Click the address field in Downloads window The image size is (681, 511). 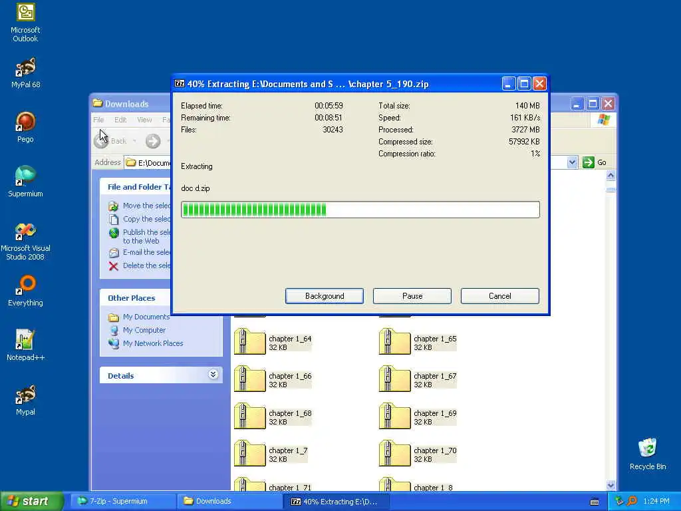148,162
